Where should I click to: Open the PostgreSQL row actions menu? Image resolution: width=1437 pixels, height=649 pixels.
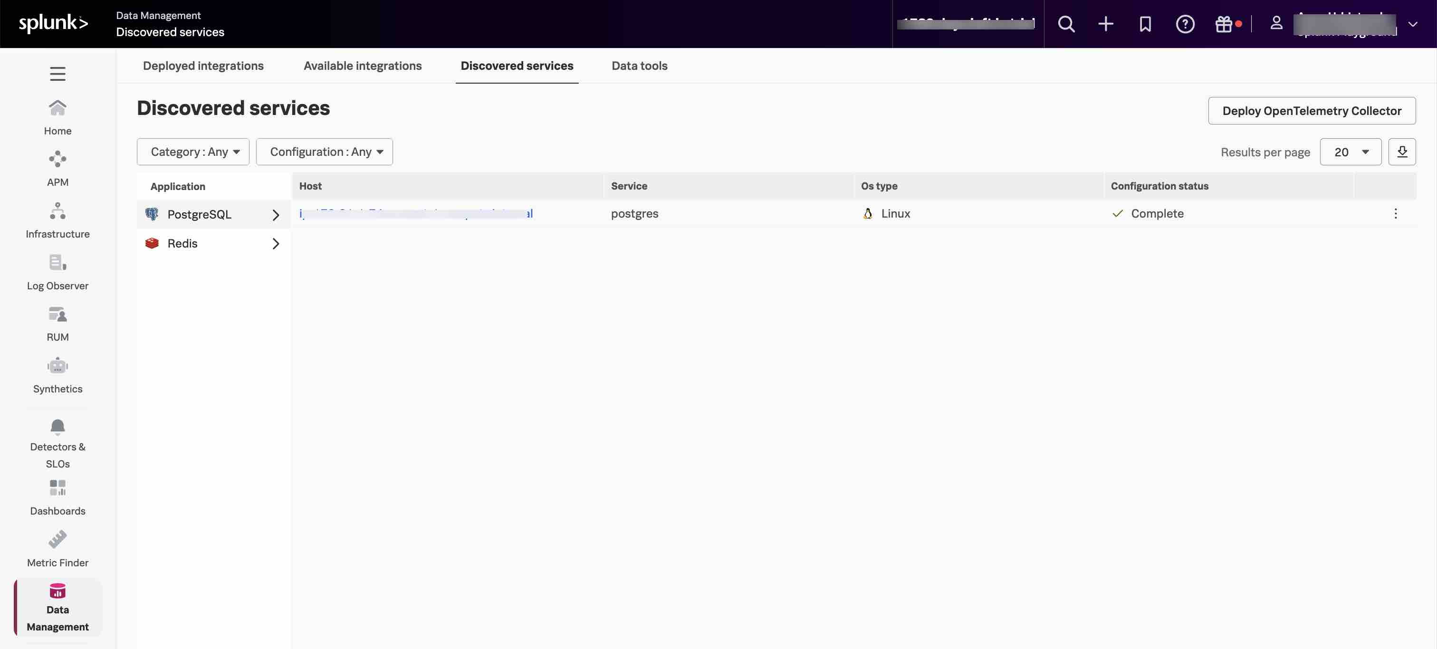coord(1395,213)
